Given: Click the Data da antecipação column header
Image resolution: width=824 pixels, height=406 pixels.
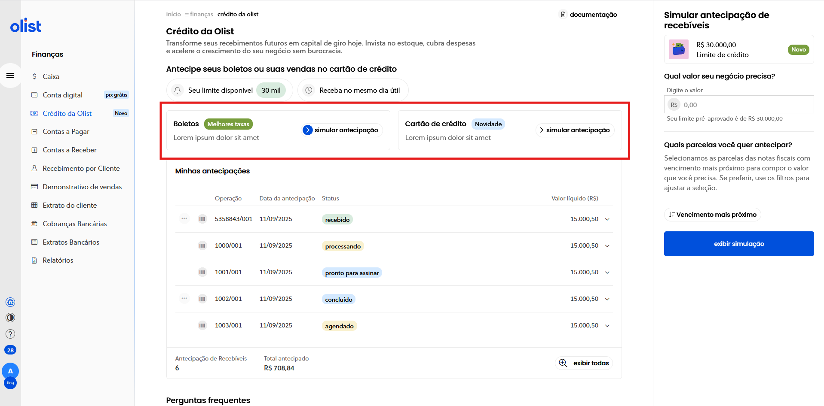Looking at the screenshot, I should 287,198.
